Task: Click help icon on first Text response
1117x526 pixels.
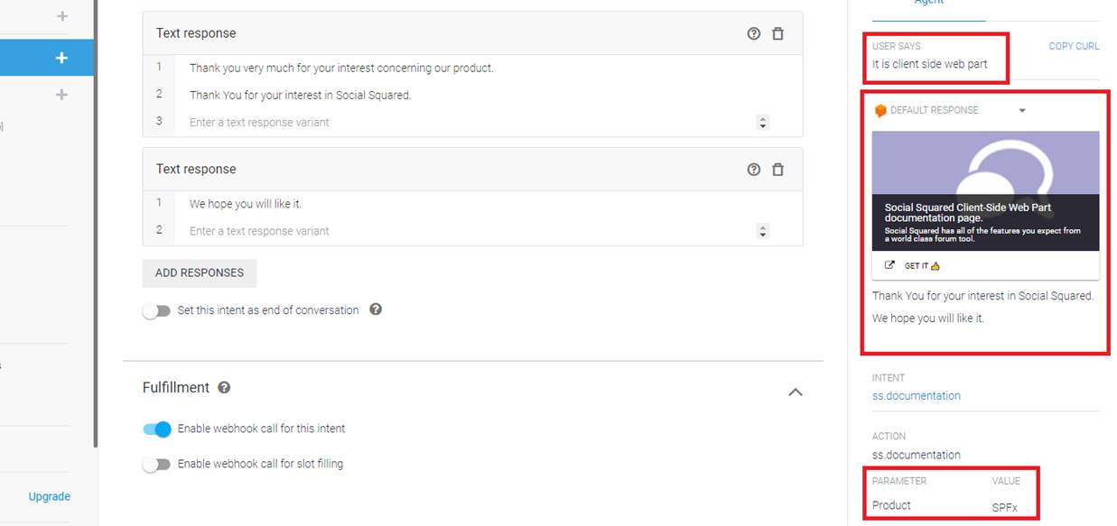Action: point(754,33)
